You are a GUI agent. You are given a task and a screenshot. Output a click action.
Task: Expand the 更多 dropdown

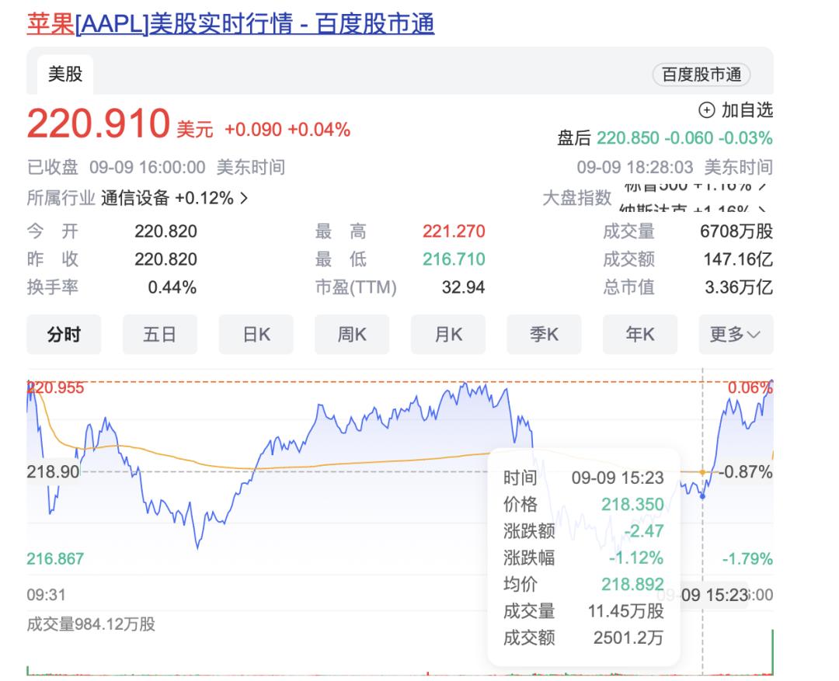point(735,335)
